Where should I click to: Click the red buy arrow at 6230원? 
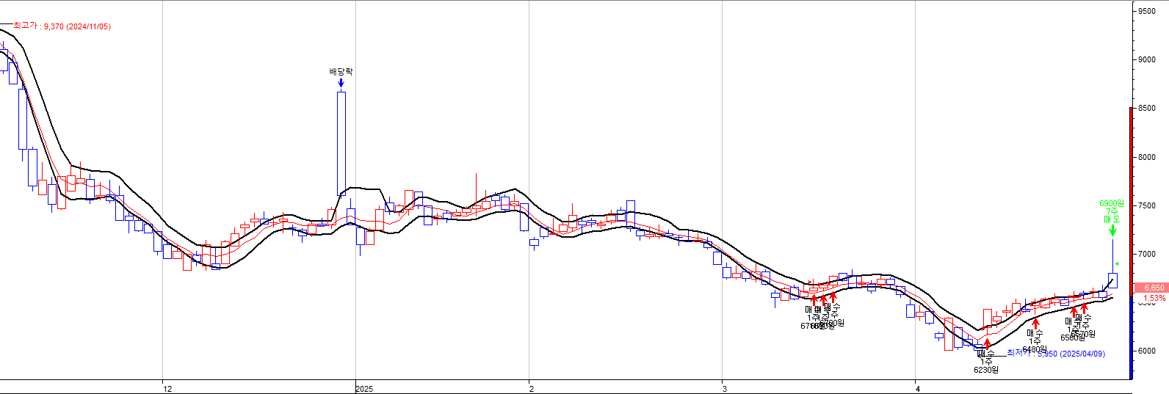pyautogui.click(x=988, y=343)
